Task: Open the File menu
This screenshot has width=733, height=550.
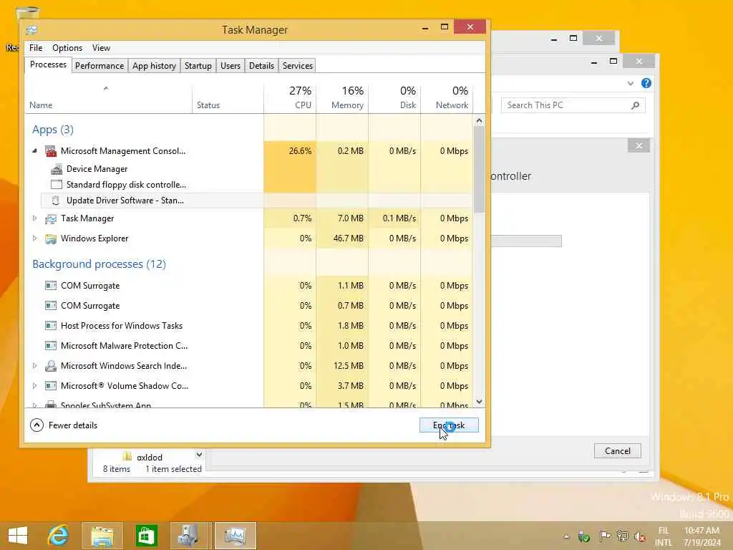Action: [x=36, y=48]
